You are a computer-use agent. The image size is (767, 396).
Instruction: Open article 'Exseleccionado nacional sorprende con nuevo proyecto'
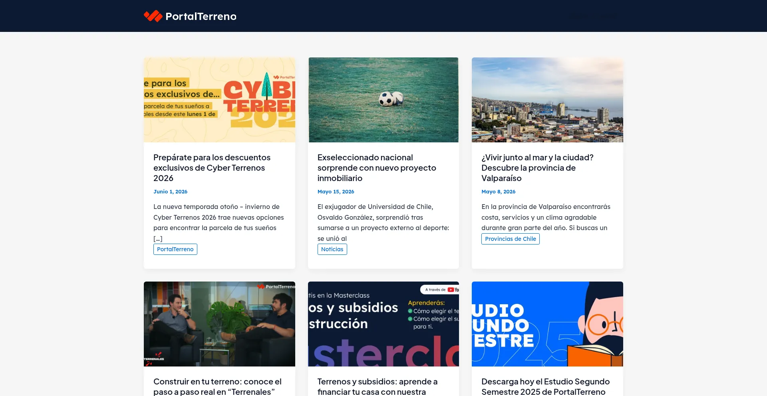click(377, 168)
